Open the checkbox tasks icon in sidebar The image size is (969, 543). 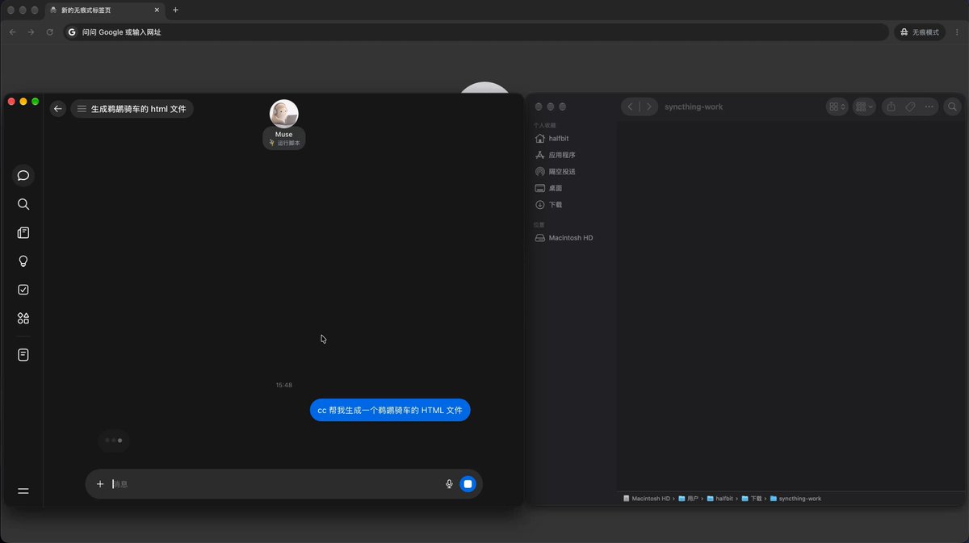tap(23, 290)
